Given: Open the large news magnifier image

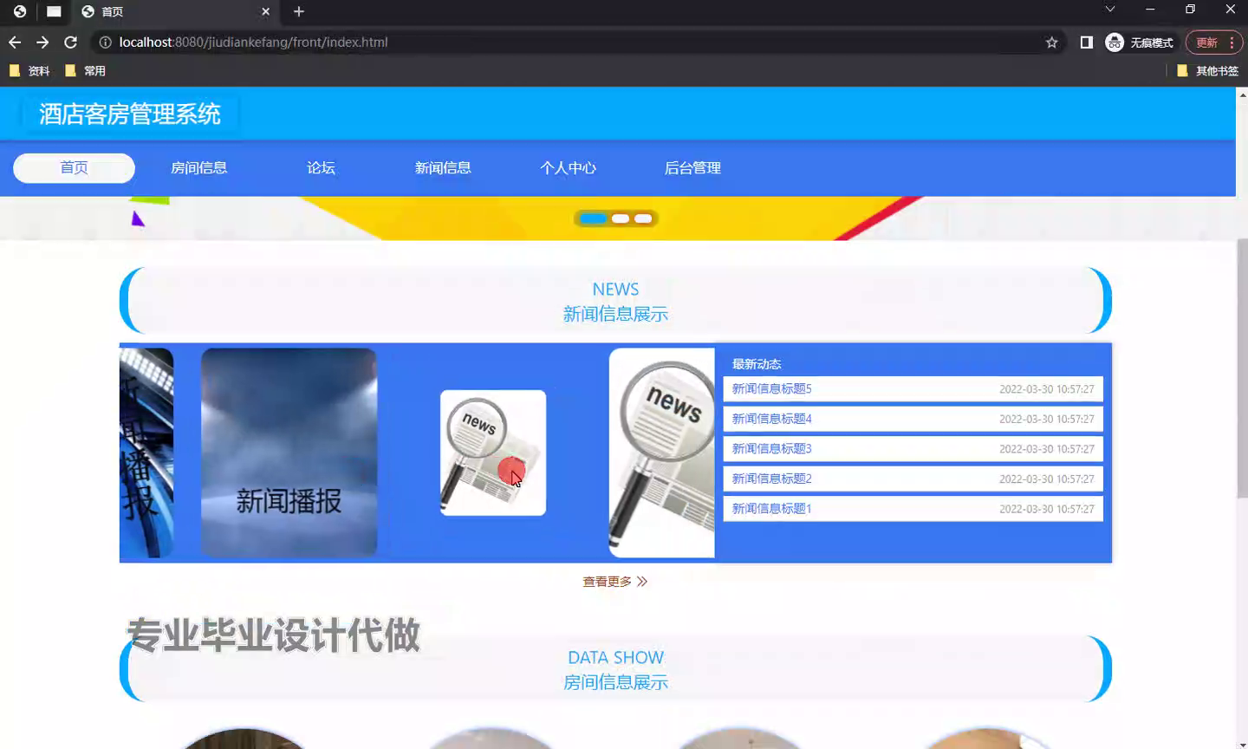Looking at the screenshot, I should [x=662, y=453].
